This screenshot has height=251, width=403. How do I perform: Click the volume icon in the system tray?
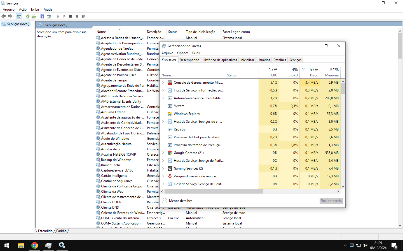pos(365,245)
